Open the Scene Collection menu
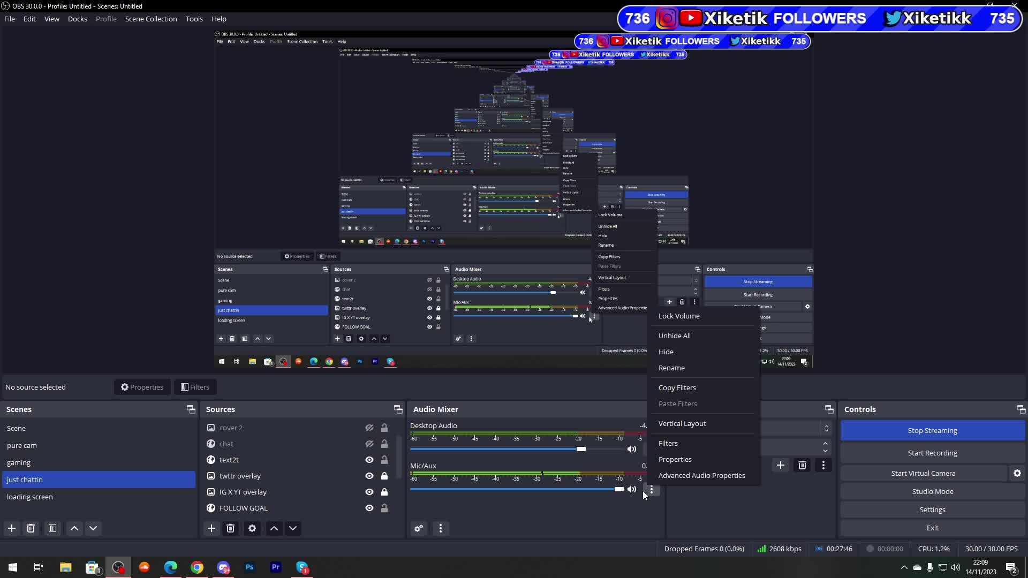Image resolution: width=1028 pixels, height=578 pixels. pyautogui.click(x=151, y=19)
